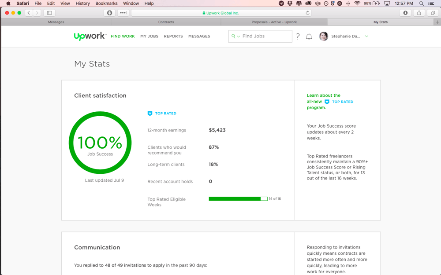The height and width of the screenshot is (275, 441).
Task: Open the View menu
Action: 65,4
